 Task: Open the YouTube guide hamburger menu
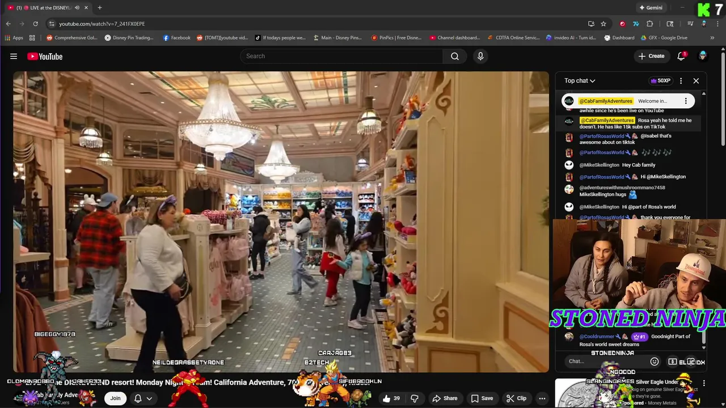14,56
